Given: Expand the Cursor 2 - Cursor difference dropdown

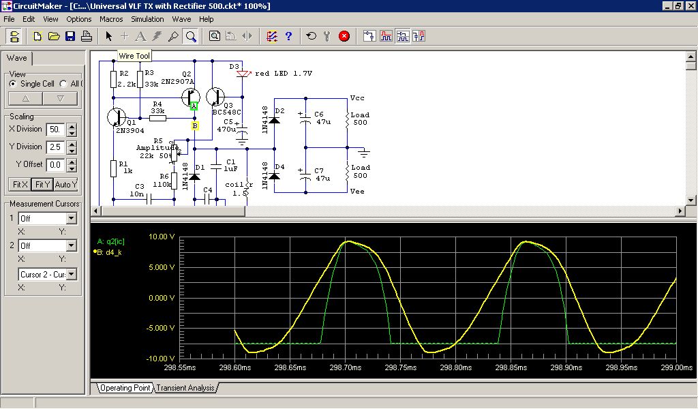Looking at the screenshot, I should coord(71,275).
